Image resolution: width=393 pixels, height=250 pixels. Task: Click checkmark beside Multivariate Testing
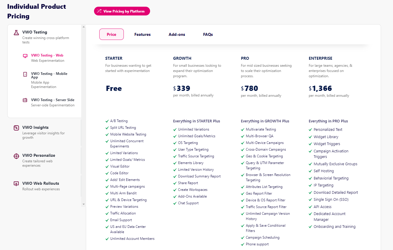tap(242, 129)
